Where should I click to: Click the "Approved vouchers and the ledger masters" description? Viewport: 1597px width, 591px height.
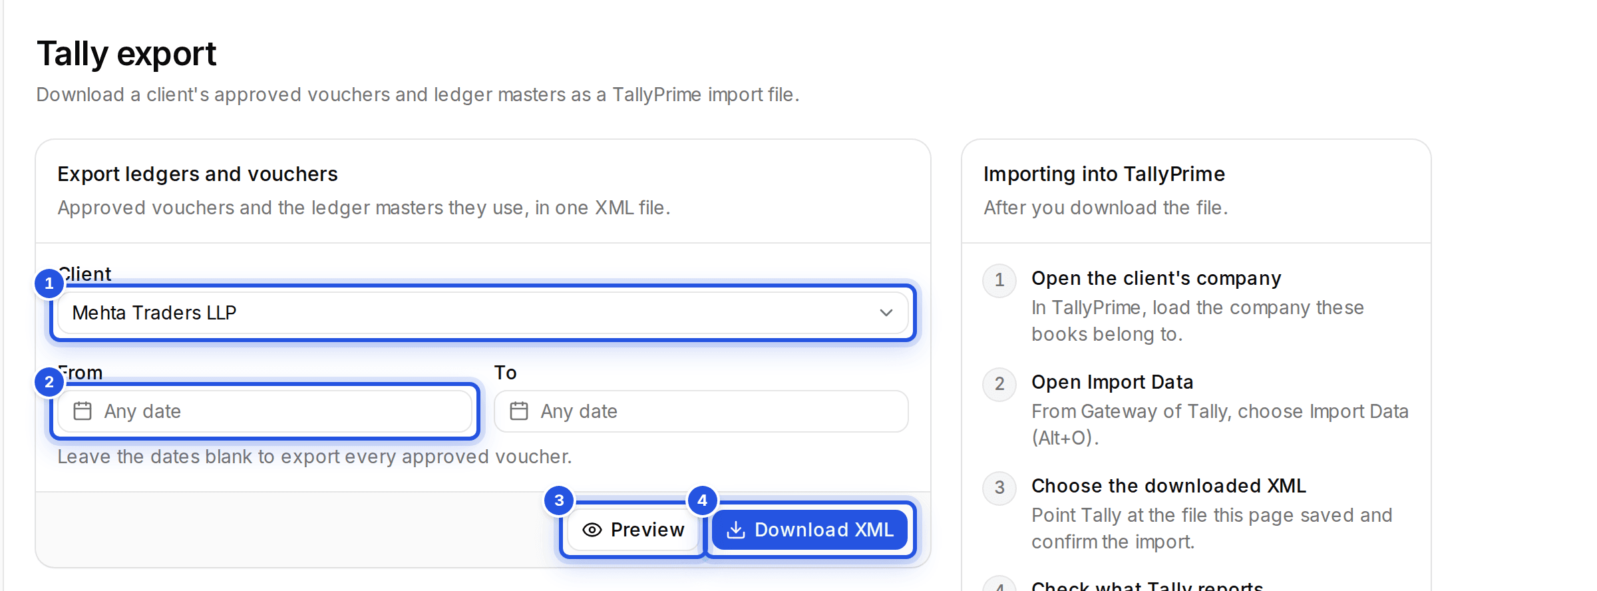(x=364, y=208)
